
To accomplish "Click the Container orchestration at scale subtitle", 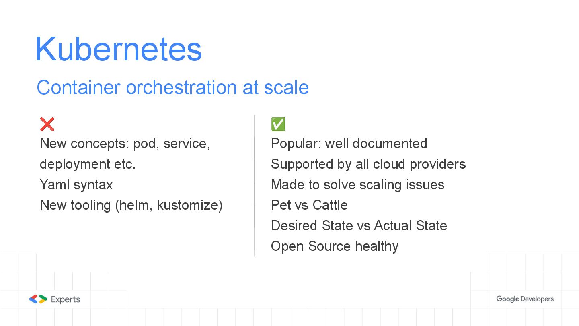I will 172,87.
